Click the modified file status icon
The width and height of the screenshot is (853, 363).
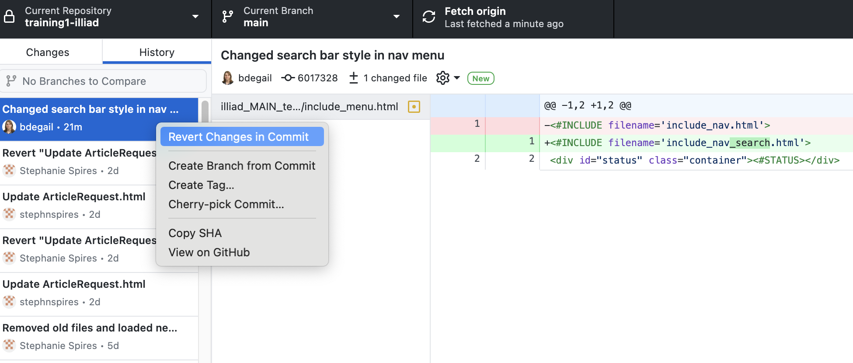pos(414,107)
